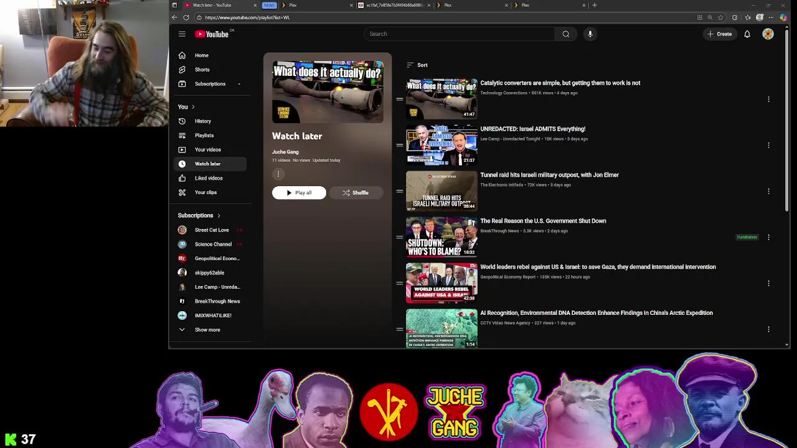797x448 pixels.
Task: Open World leaders rebel against US video
Action: coord(598,267)
